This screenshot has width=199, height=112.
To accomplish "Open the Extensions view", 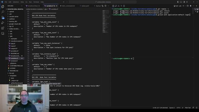I will pos(3,28).
